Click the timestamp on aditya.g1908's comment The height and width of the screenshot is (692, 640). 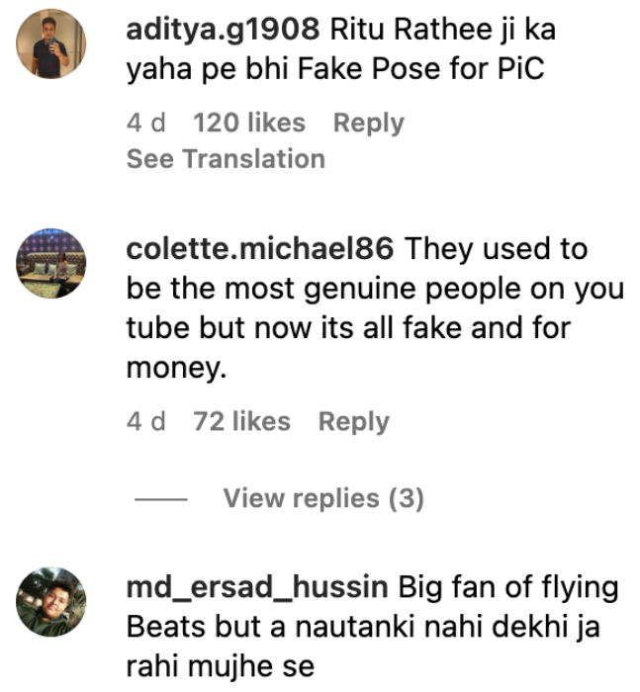click(146, 124)
